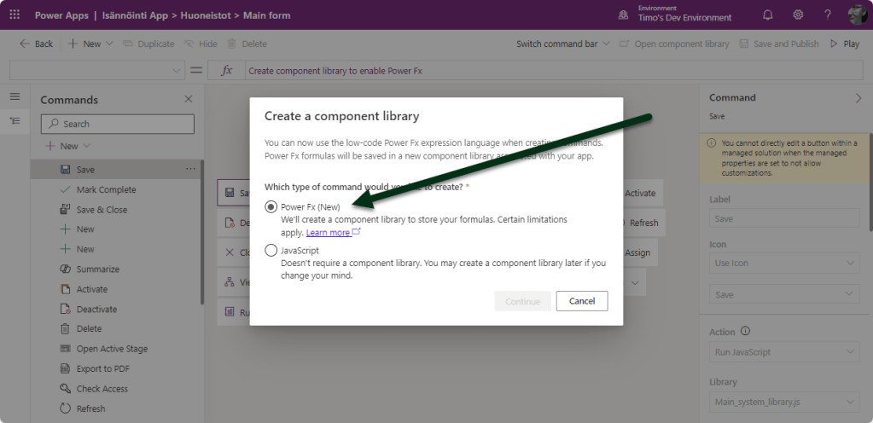Select Mark Complete in the commands list
The image size is (873, 423).
(106, 189)
